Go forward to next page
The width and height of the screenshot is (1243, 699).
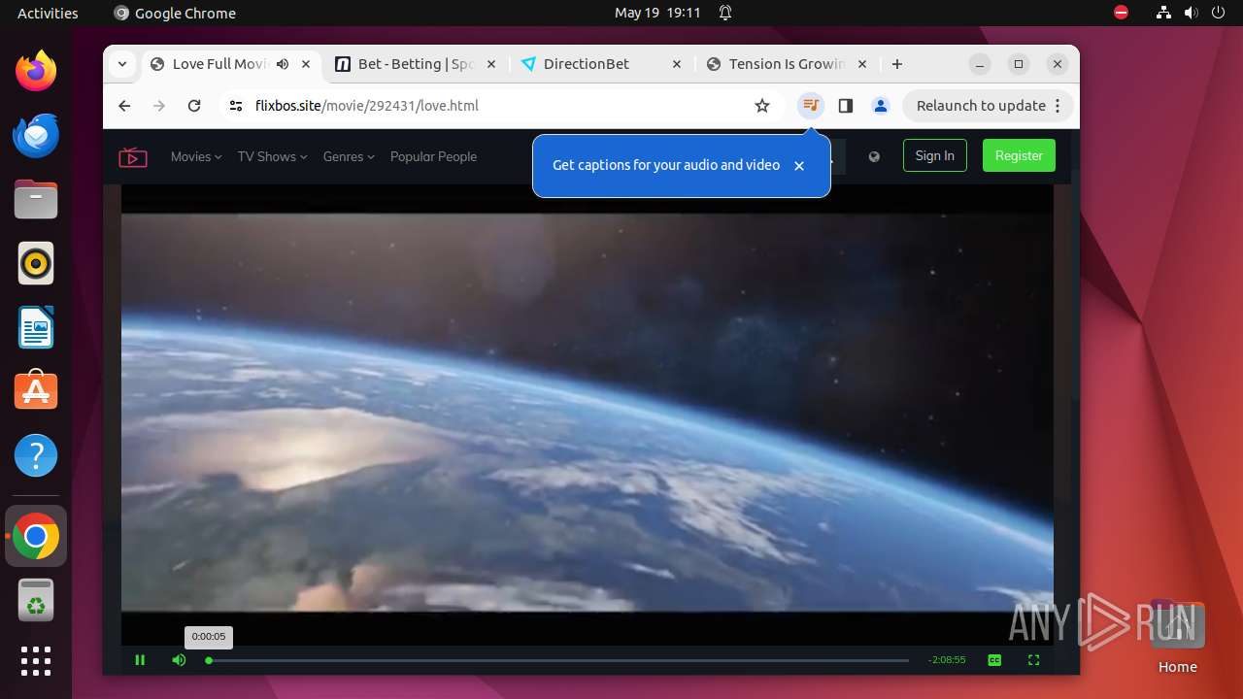159,106
